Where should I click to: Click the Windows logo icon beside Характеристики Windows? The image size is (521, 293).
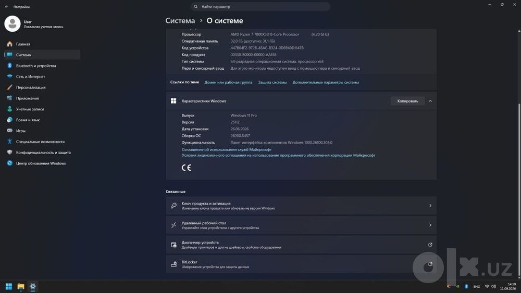coord(173,101)
